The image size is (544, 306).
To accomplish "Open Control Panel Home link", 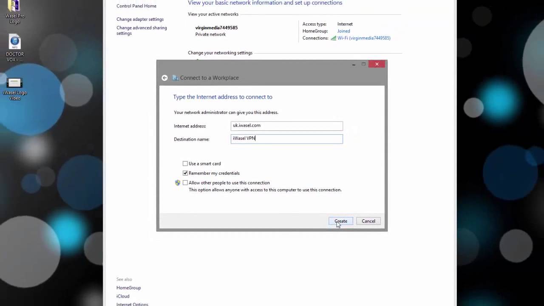I will pos(136,6).
